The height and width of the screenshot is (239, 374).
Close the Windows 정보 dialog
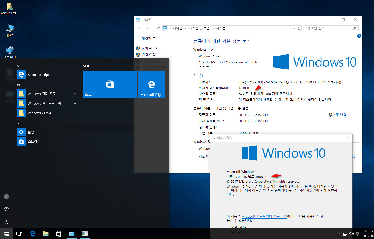click(x=348, y=138)
